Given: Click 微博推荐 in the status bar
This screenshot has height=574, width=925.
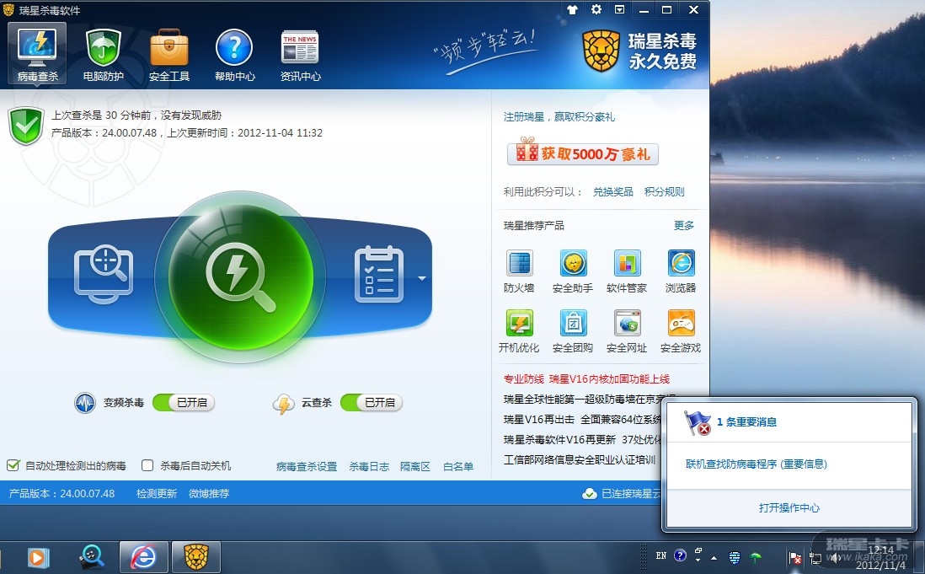Looking at the screenshot, I should [209, 493].
